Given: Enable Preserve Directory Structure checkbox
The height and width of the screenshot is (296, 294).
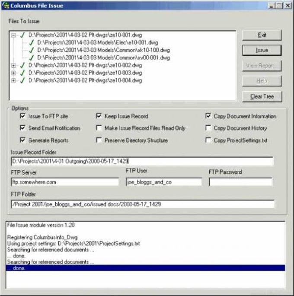Looking at the screenshot, I should click(99, 140).
